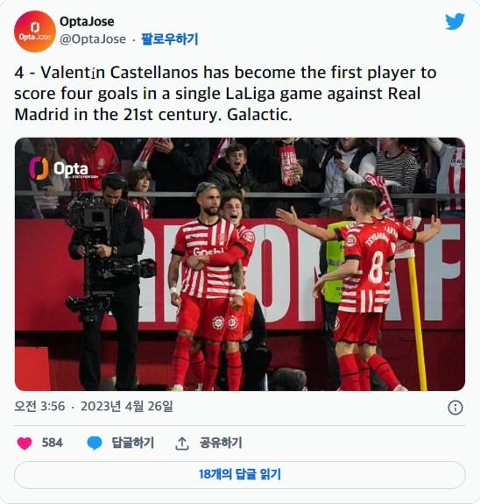This screenshot has width=480, height=504.
Task: Follow OptaJose via 팔로우하기 link
Action: point(170,39)
